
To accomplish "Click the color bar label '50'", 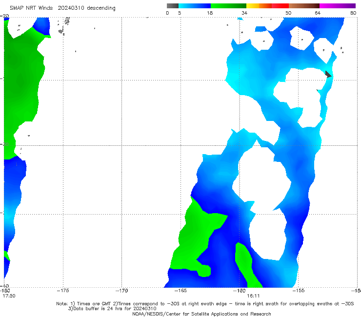I will coord(288,13).
